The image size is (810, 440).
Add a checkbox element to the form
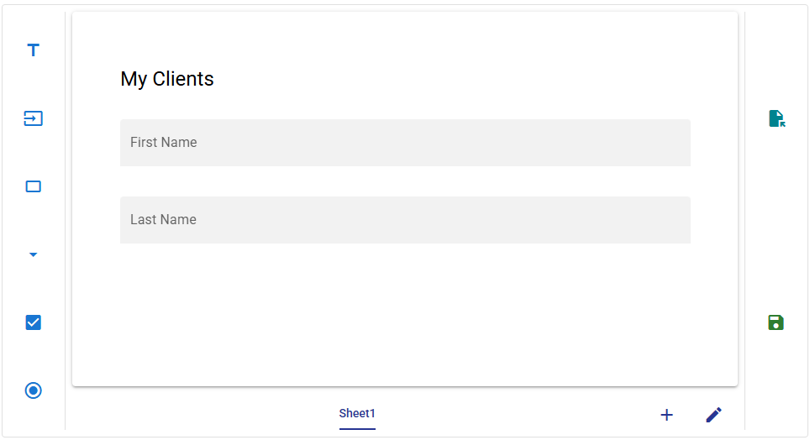(33, 322)
